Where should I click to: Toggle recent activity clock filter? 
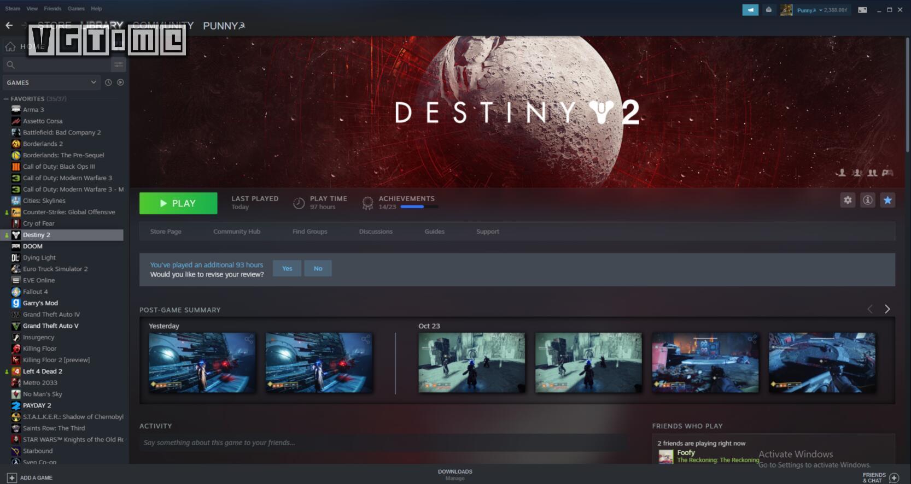[108, 82]
